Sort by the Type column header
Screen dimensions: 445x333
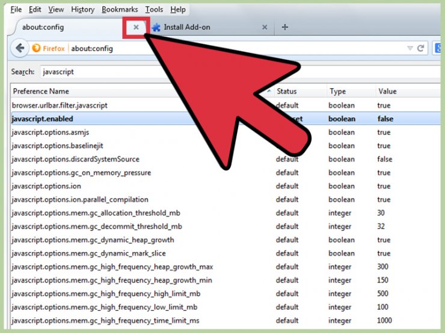(x=351, y=91)
